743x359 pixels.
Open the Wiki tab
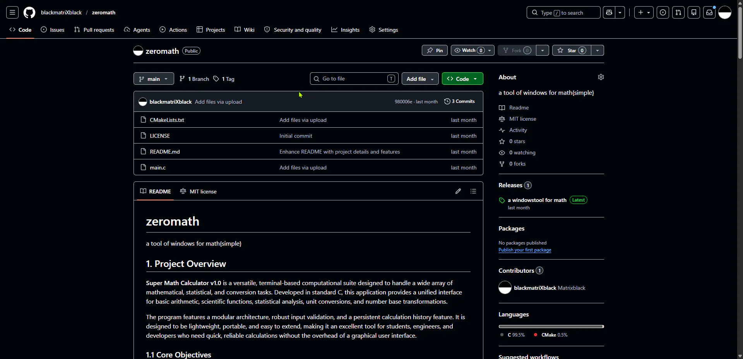[x=244, y=30]
